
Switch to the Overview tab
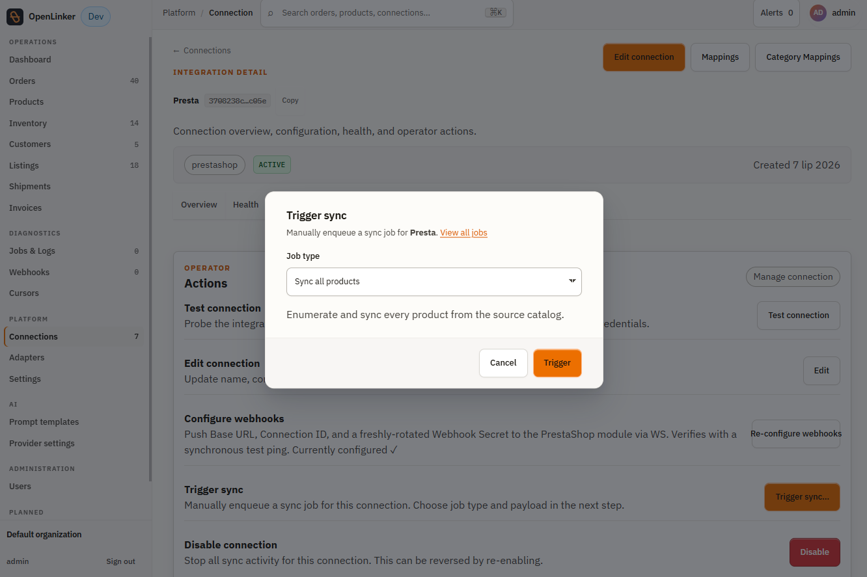coord(199,205)
